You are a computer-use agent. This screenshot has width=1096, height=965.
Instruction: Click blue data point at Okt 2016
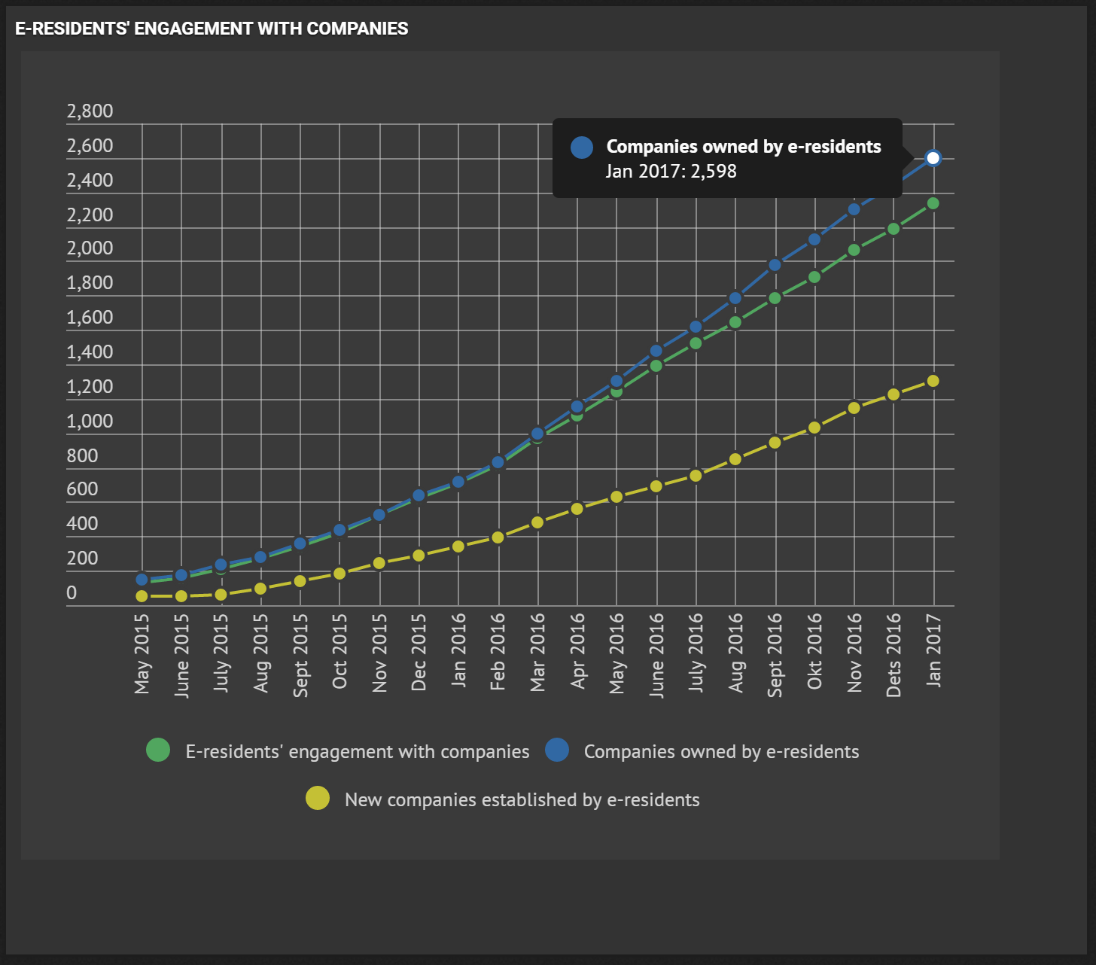point(814,239)
